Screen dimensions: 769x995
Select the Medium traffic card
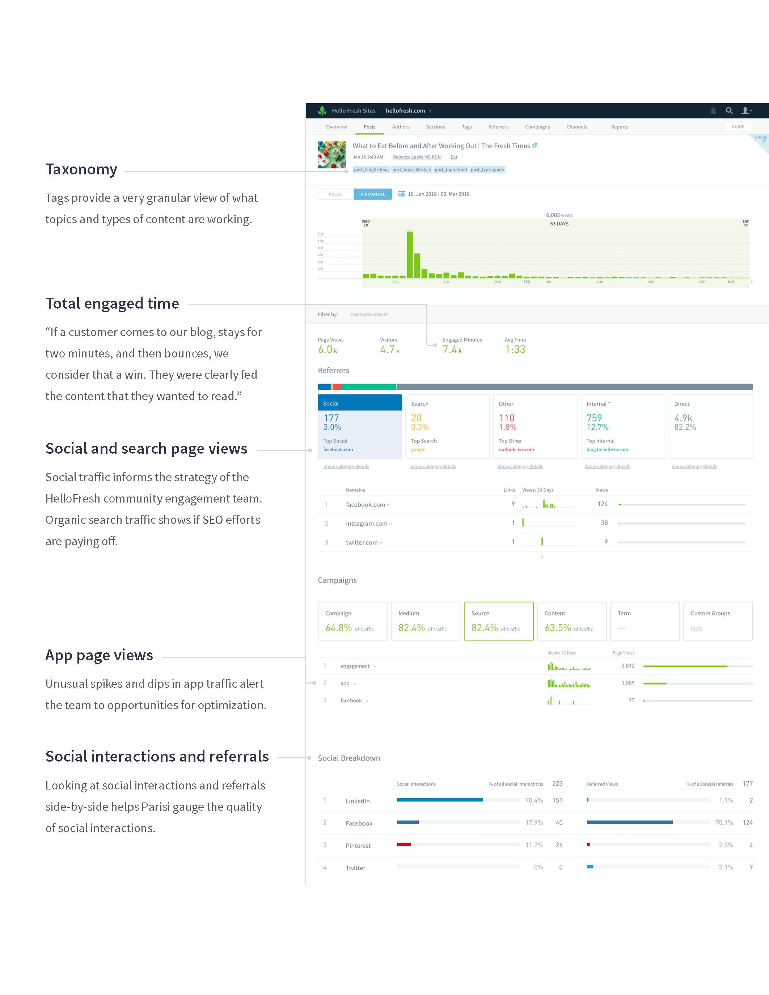(x=426, y=621)
